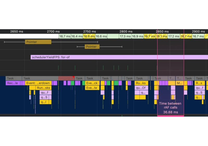Click the 2800 ms ruler label
The image size is (208, 146).
[126, 32]
